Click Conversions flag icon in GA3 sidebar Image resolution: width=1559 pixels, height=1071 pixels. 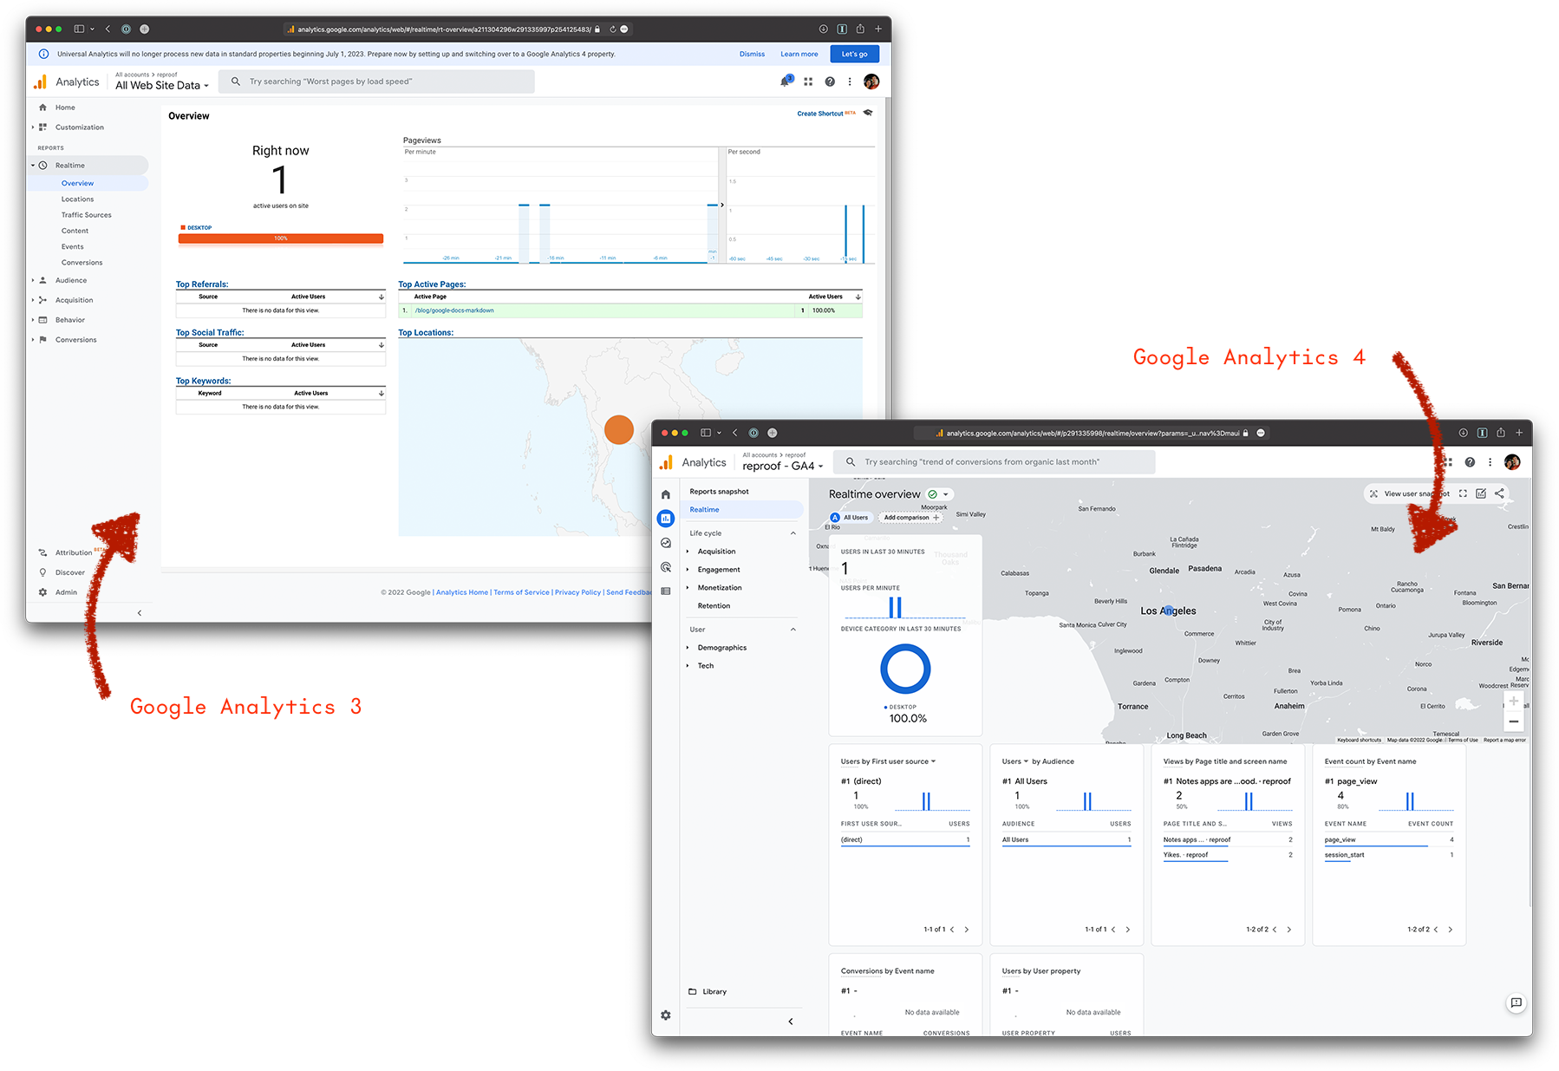pos(42,340)
